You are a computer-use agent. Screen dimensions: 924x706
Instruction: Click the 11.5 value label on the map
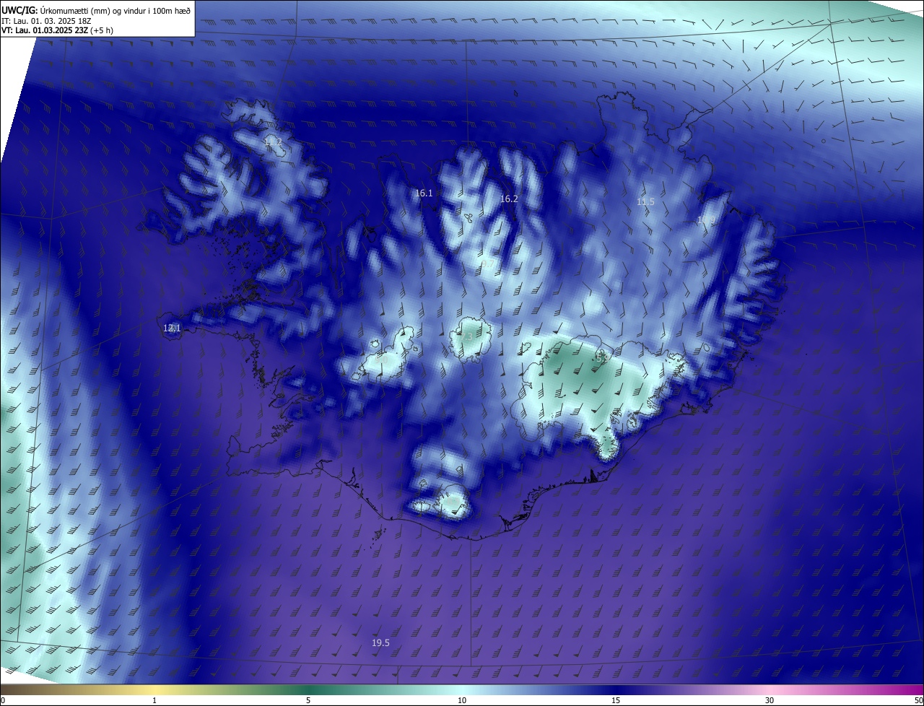tap(645, 202)
